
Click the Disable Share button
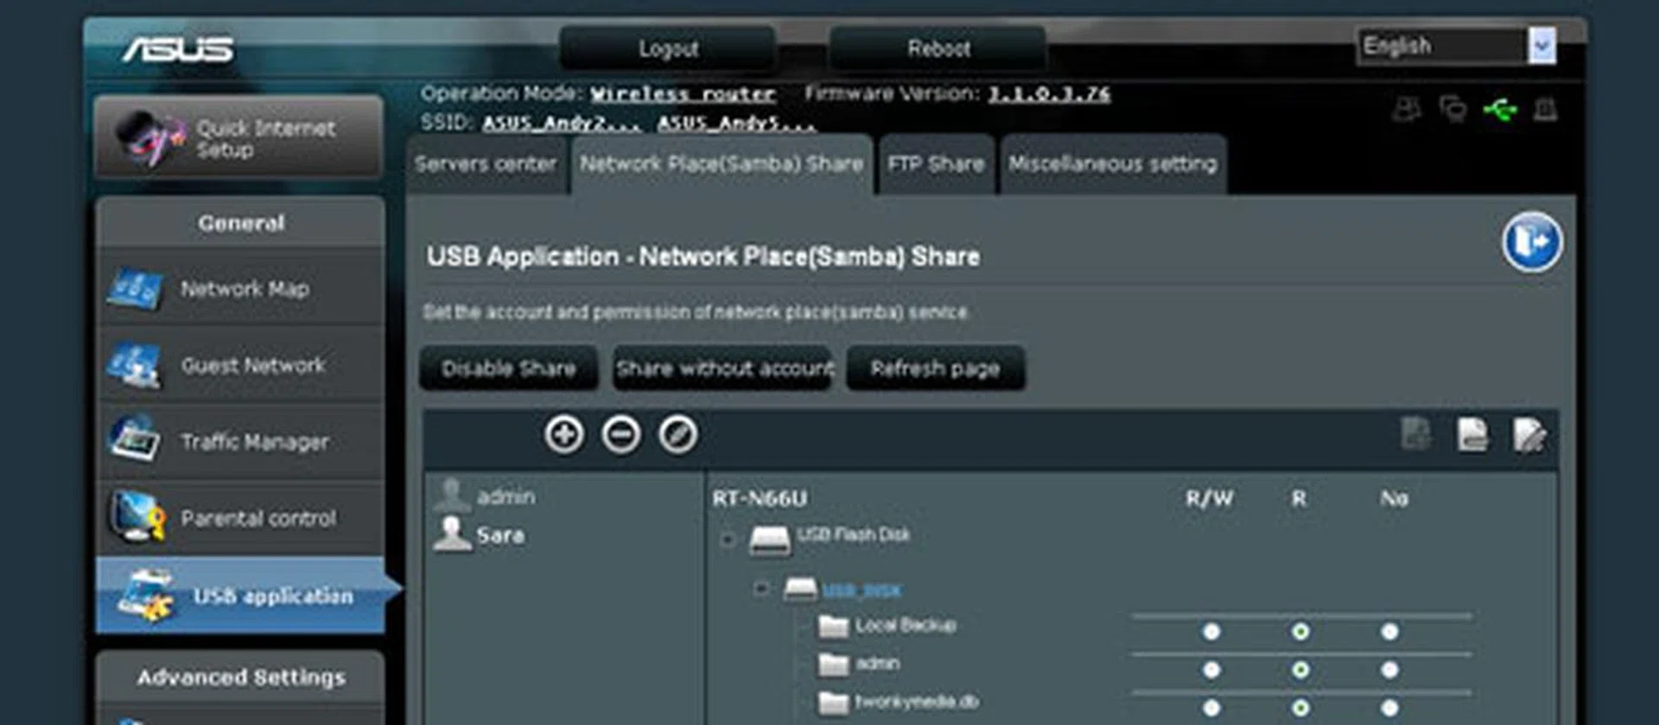click(508, 369)
